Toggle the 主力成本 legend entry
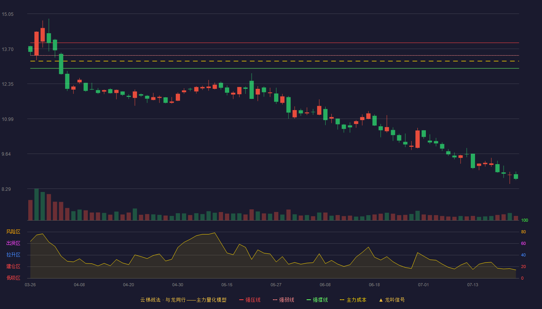The height and width of the screenshot is (309, 542). click(353, 300)
